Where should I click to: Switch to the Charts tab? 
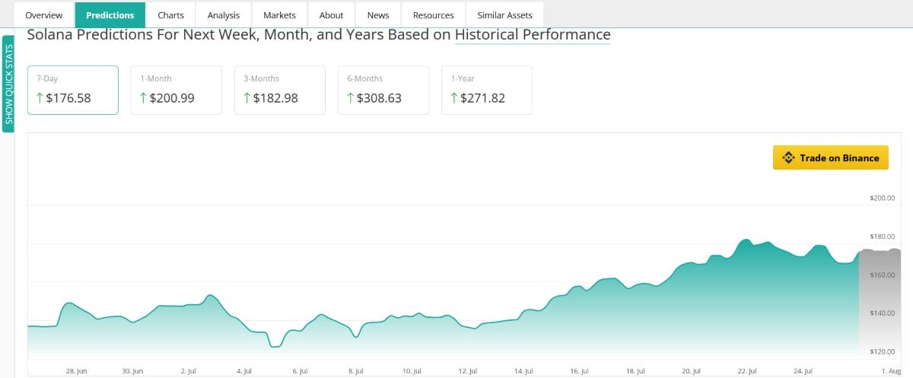170,15
